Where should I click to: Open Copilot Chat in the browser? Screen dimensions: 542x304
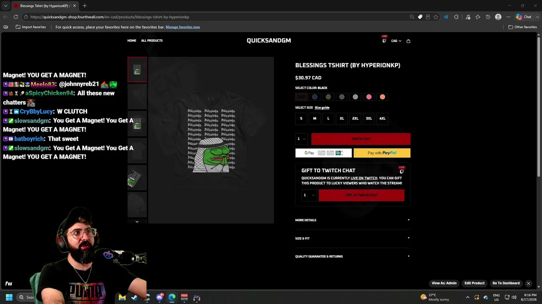[x=524, y=17]
